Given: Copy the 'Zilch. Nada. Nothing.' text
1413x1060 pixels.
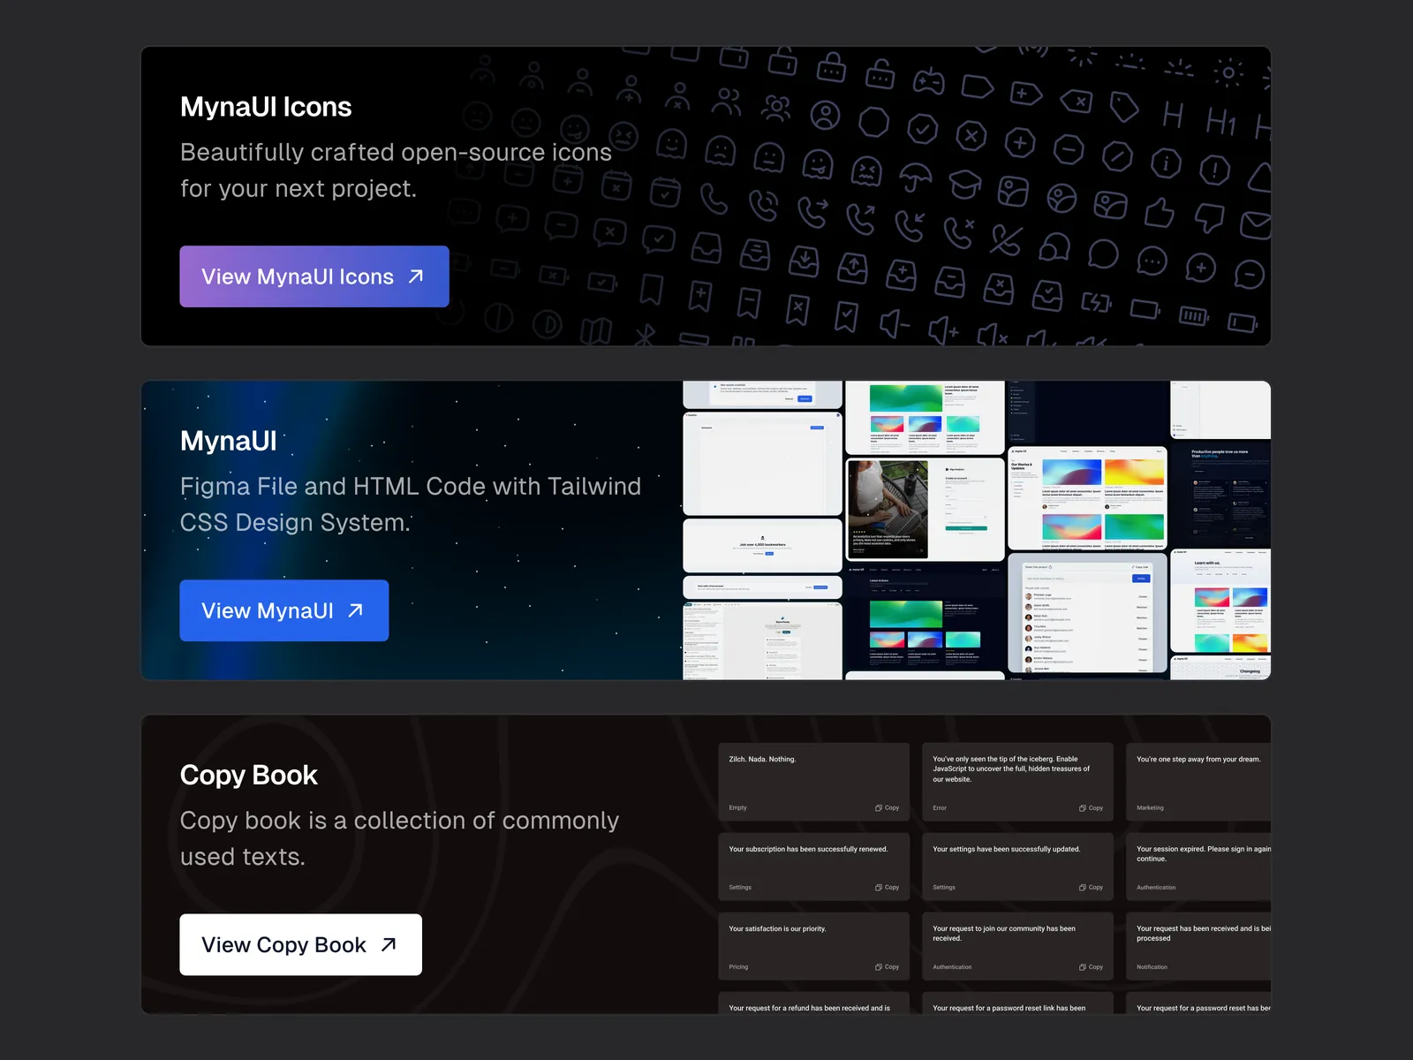Looking at the screenshot, I should (887, 807).
